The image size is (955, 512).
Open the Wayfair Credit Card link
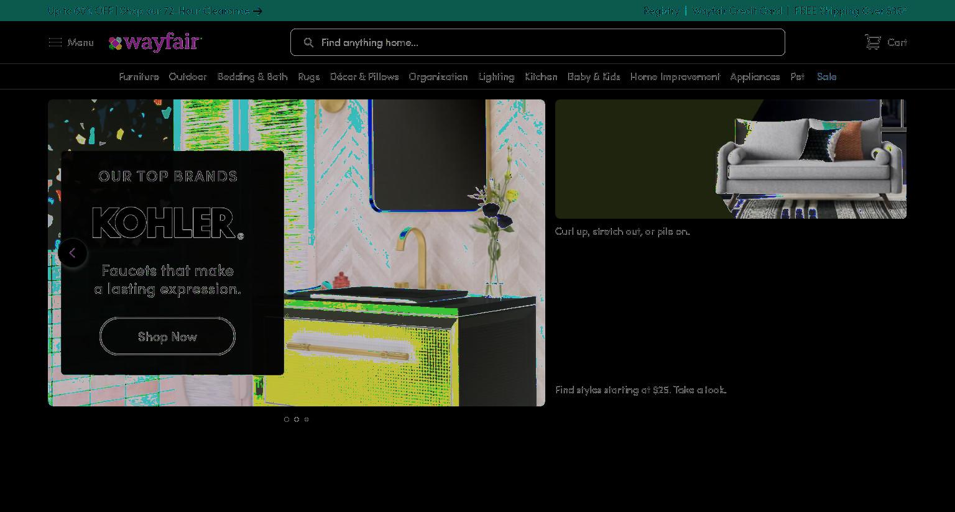(737, 11)
